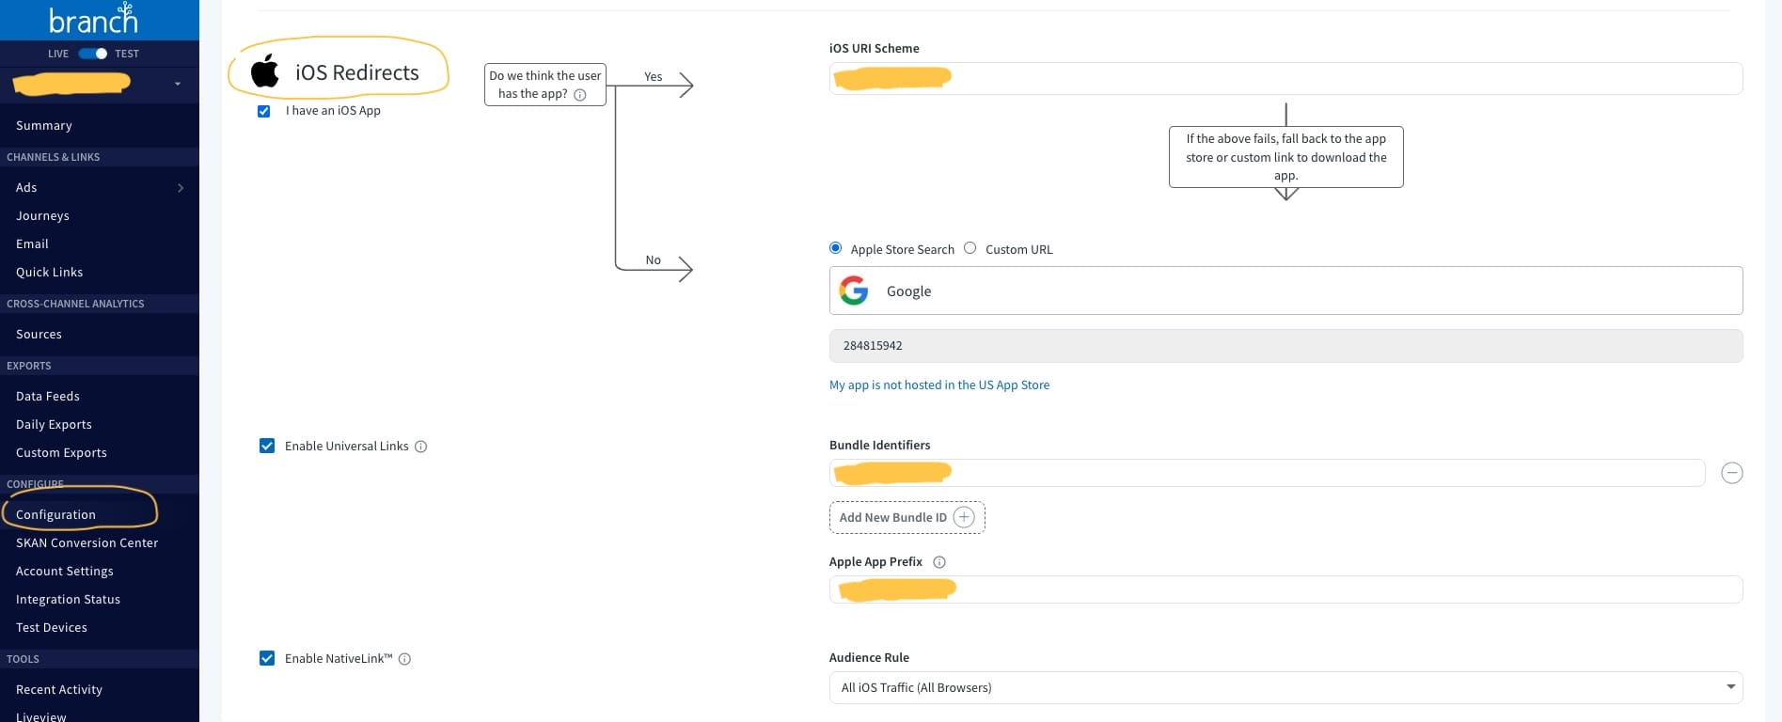Remove bundle identifier with minus icon
Screen dimensions: 1782x722
tap(1731, 473)
